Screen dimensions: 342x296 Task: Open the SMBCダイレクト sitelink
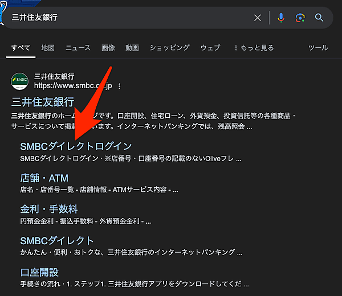[x=57, y=241]
